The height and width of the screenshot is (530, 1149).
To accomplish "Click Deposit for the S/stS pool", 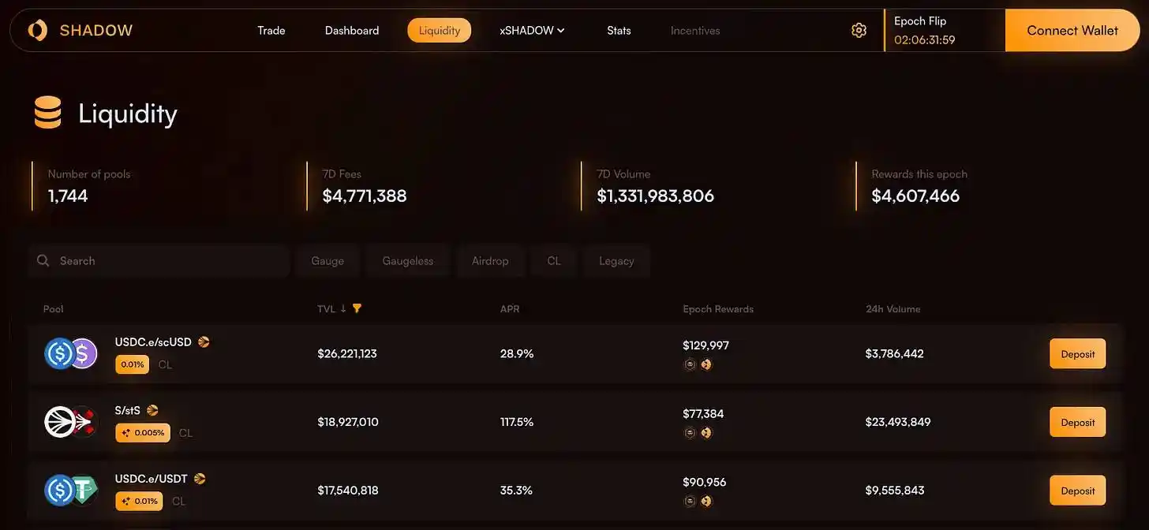I will [1077, 423].
